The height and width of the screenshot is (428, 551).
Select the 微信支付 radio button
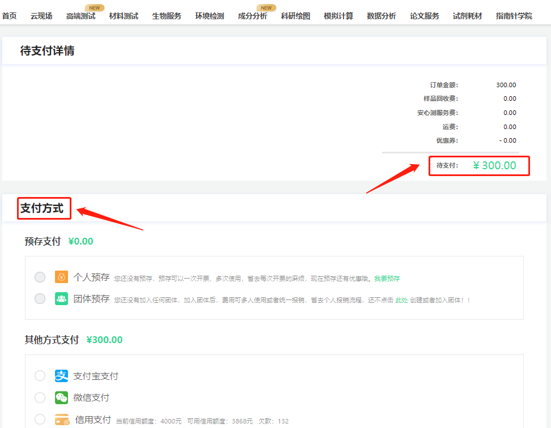pyautogui.click(x=40, y=397)
